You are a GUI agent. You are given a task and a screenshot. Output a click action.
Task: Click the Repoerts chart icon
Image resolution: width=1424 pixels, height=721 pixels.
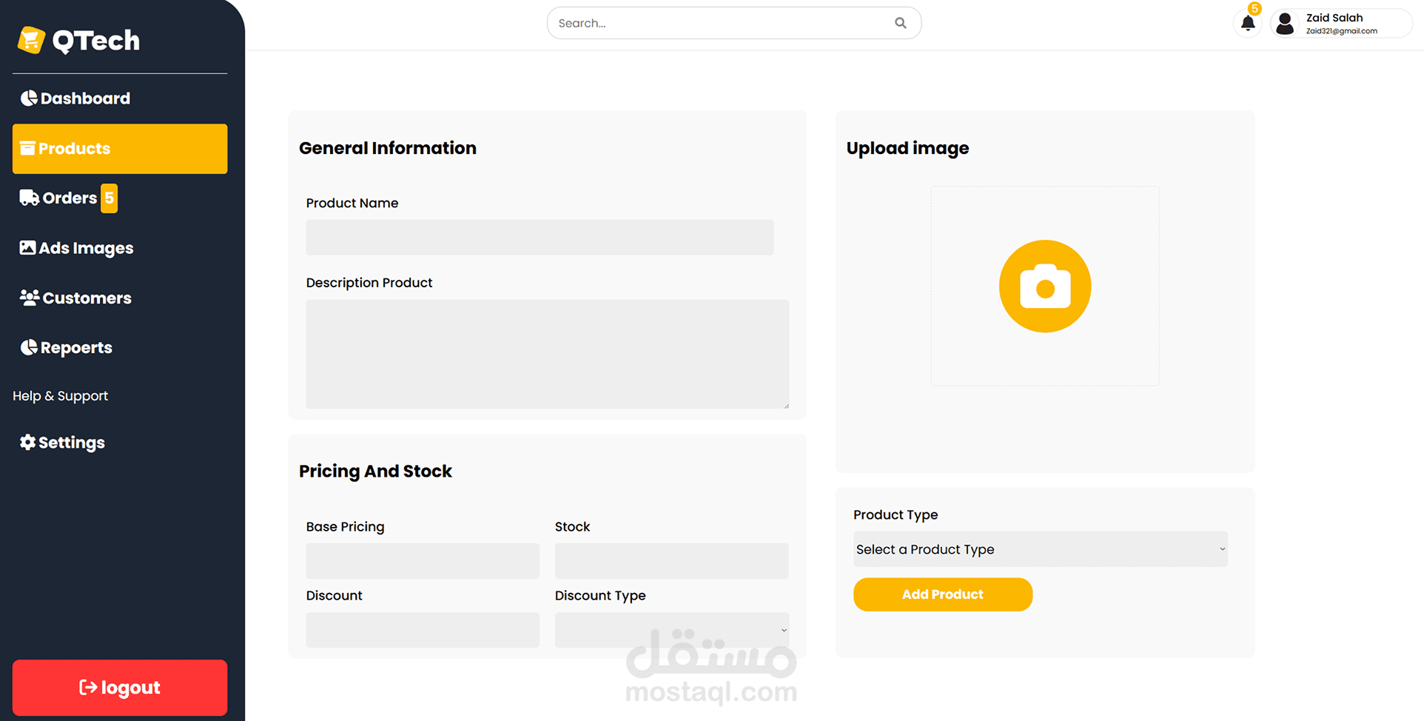tap(29, 347)
